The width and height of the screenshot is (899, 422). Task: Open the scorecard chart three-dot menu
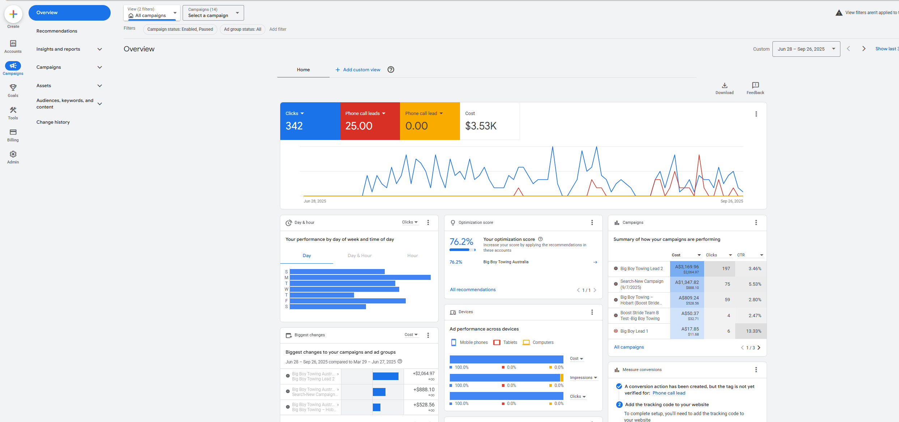tap(756, 114)
